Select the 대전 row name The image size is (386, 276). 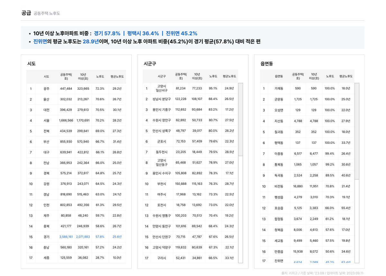tap(47, 110)
